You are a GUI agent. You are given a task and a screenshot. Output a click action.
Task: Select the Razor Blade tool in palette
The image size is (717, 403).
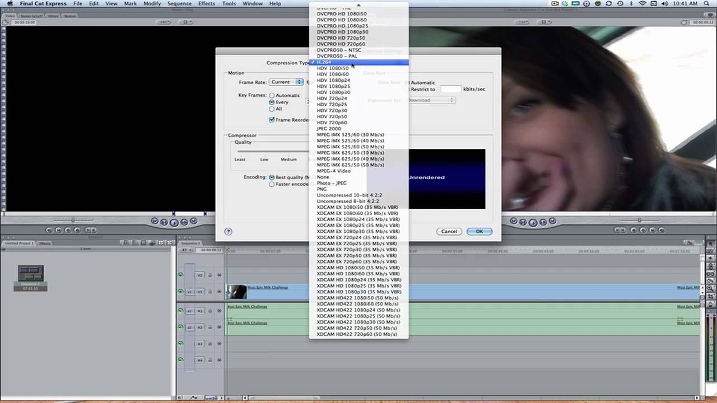tap(711, 281)
